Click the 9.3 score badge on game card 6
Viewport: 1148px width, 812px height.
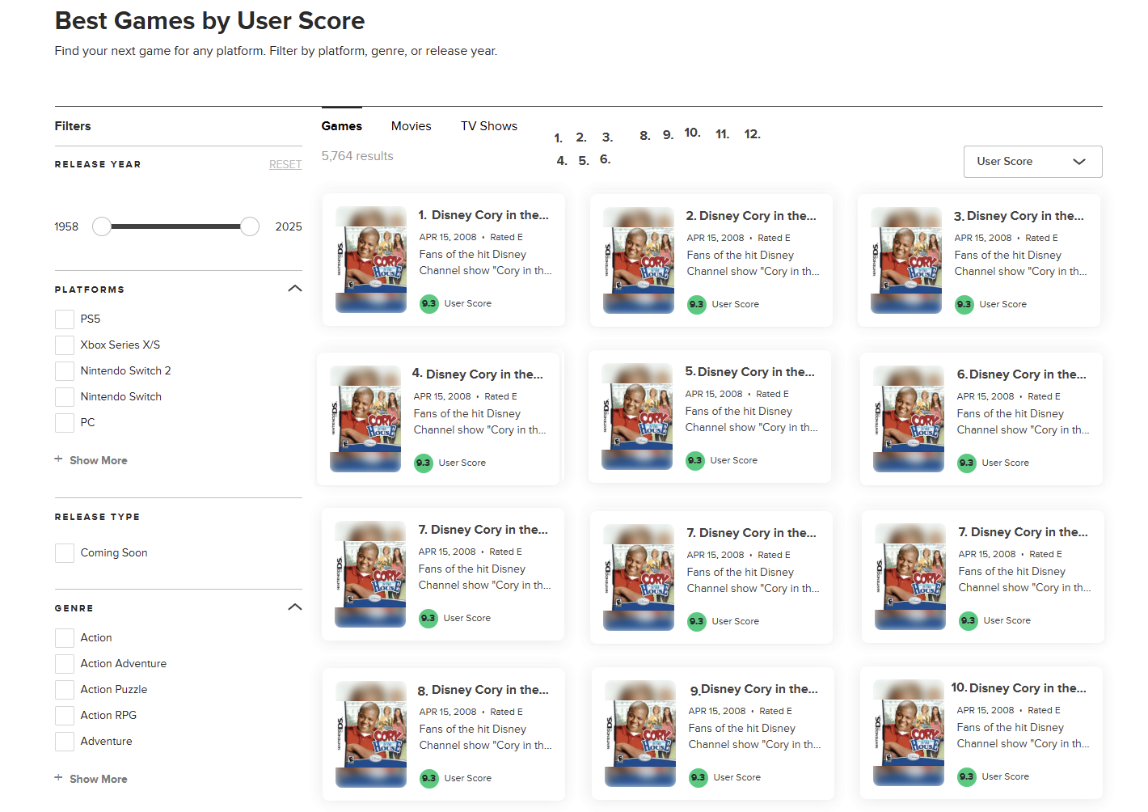click(966, 463)
